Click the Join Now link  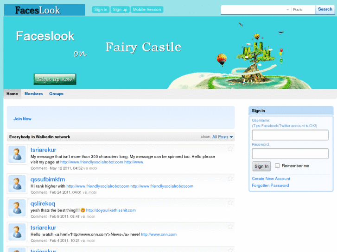tap(22, 119)
